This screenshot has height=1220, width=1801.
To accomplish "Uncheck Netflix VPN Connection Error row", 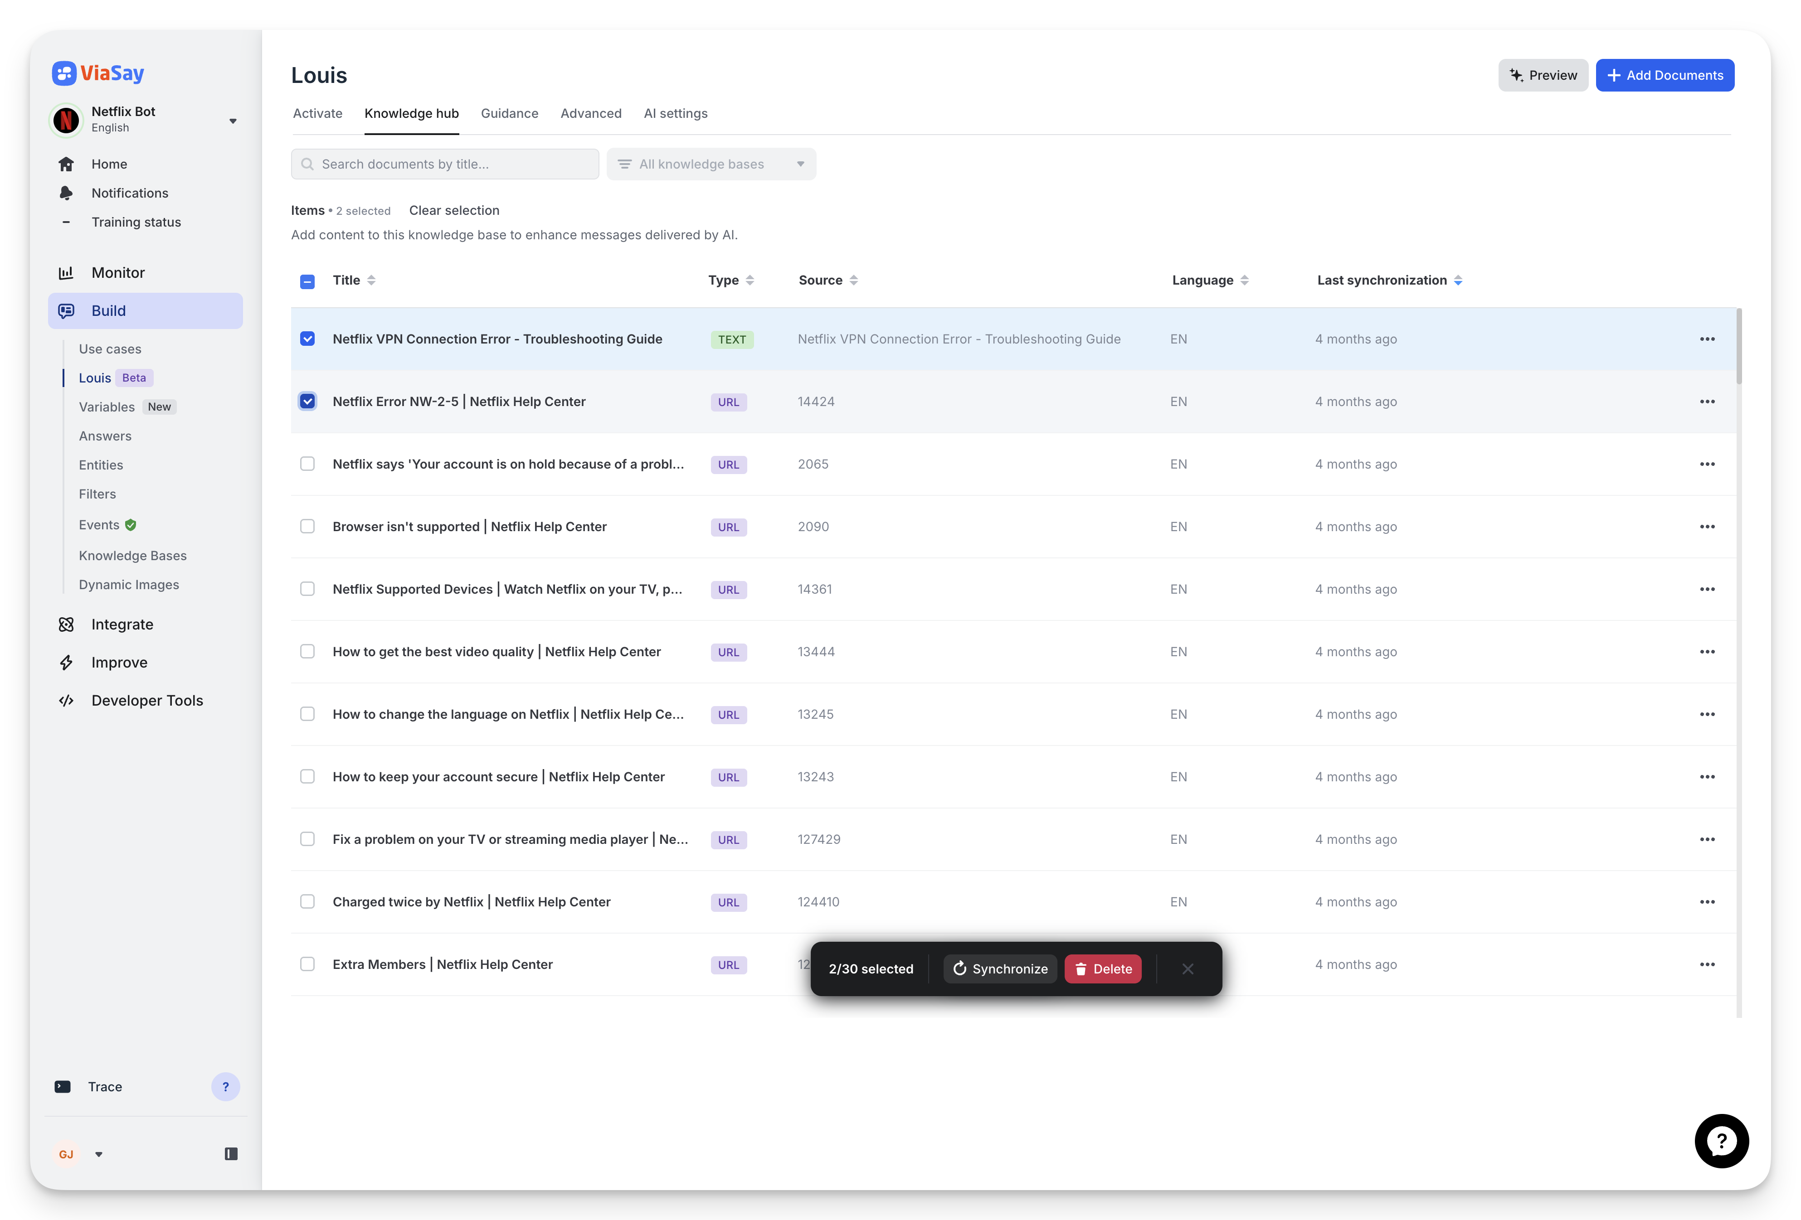I will coord(308,339).
